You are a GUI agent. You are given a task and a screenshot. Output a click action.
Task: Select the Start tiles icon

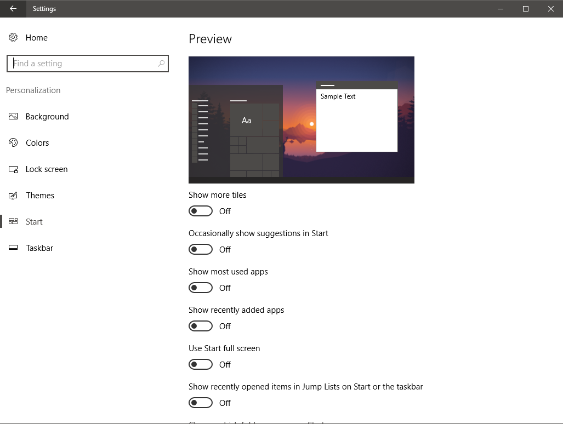click(x=13, y=221)
